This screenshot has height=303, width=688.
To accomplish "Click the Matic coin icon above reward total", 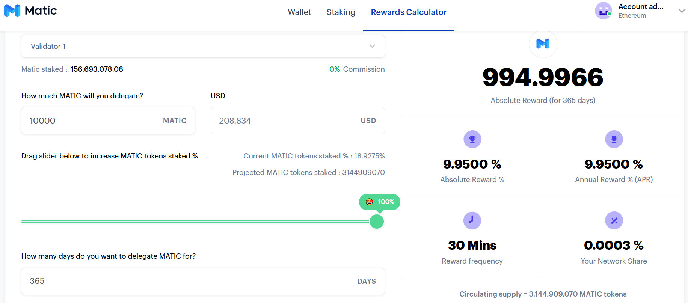I will coord(543,44).
